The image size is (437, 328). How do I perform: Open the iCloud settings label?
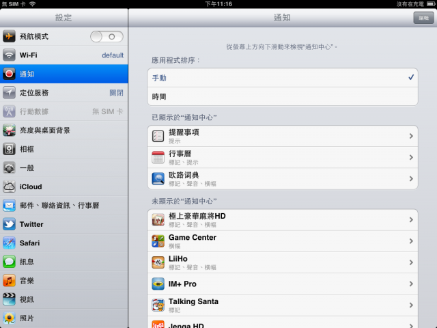pyautogui.click(x=31, y=187)
